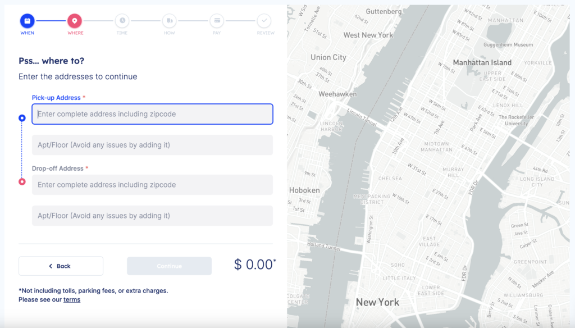This screenshot has height=328, width=575.
Task: Select the drop-off Apt/Floor field
Action: [x=153, y=216]
